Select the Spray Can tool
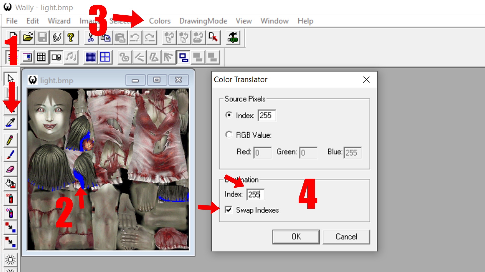Viewport: 485px width, 272px height. pos(10,199)
